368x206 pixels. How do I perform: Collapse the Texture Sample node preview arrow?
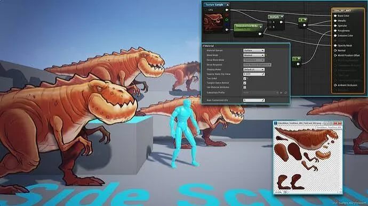pos(227,5)
